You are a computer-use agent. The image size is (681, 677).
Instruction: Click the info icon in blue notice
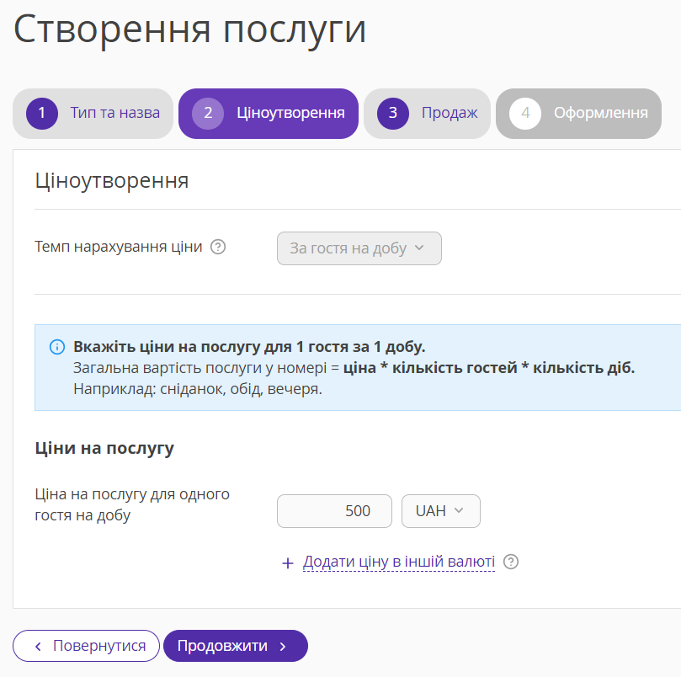pyautogui.click(x=57, y=347)
